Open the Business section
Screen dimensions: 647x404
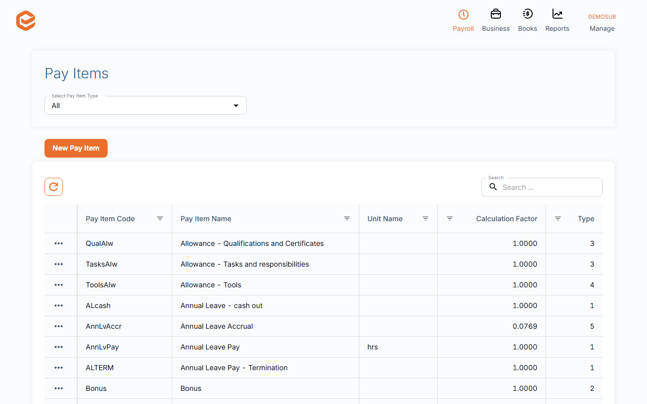(x=496, y=21)
